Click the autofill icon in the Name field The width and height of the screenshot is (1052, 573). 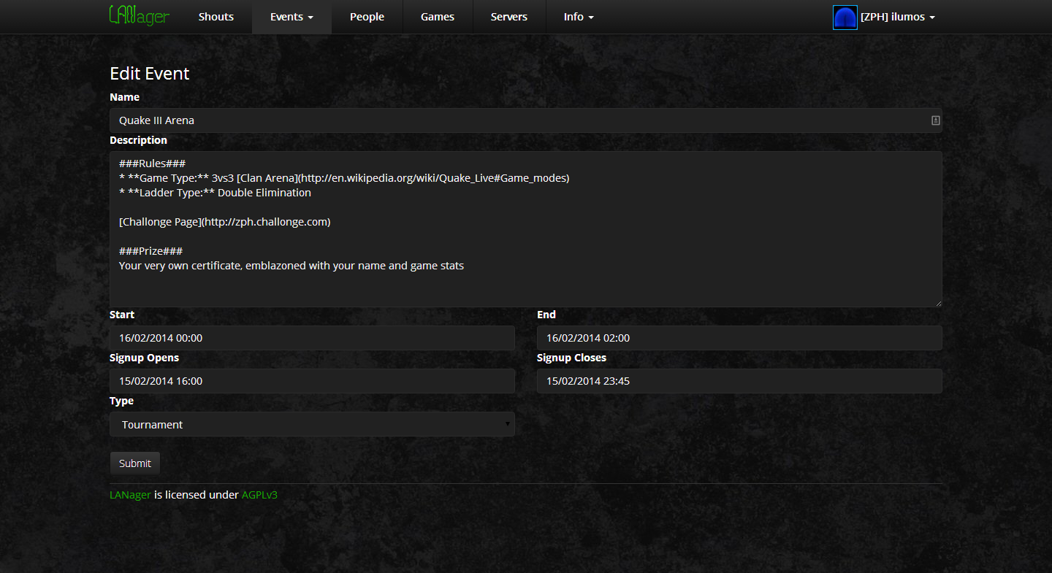(x=935, y=120)
